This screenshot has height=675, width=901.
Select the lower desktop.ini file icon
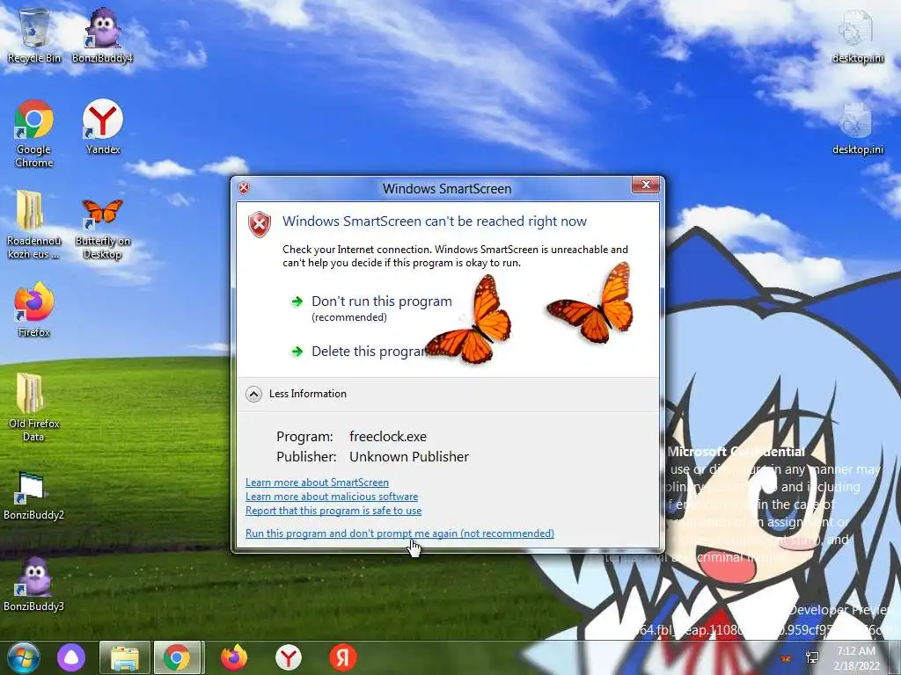[857, 128]
